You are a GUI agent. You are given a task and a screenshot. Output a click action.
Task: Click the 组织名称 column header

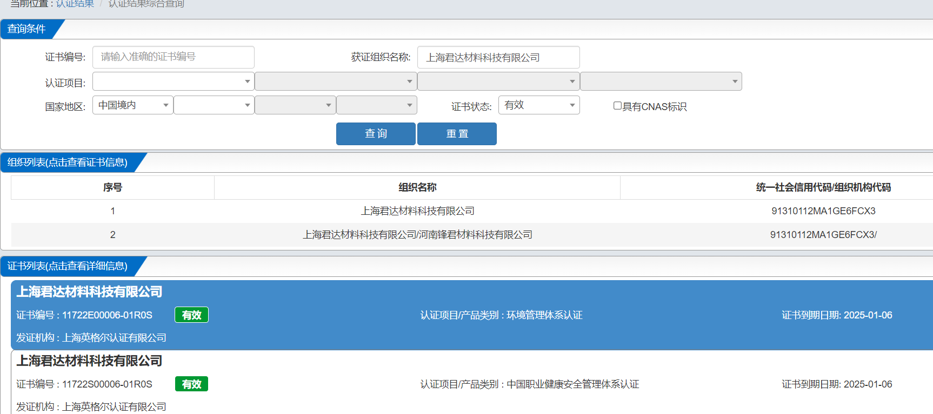pos(417,187)
